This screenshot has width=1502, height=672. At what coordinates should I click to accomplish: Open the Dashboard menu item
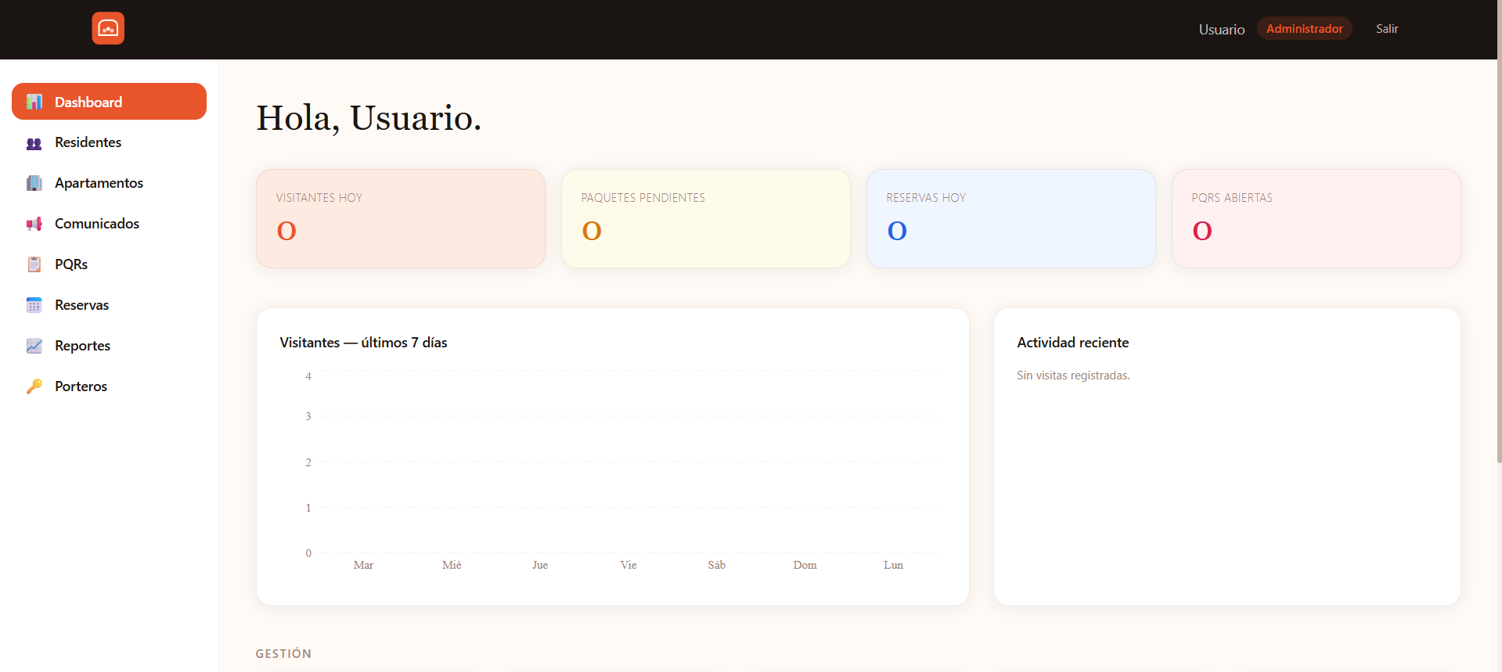109,102
